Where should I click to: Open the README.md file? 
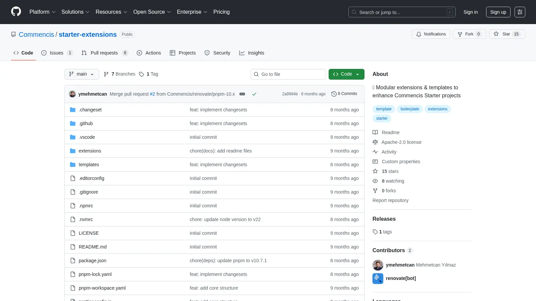tap(92, 247)
